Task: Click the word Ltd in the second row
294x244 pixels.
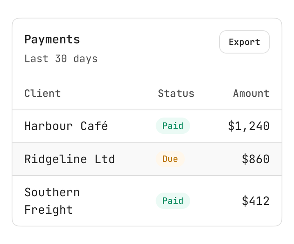Action: [x=105, y=159]
